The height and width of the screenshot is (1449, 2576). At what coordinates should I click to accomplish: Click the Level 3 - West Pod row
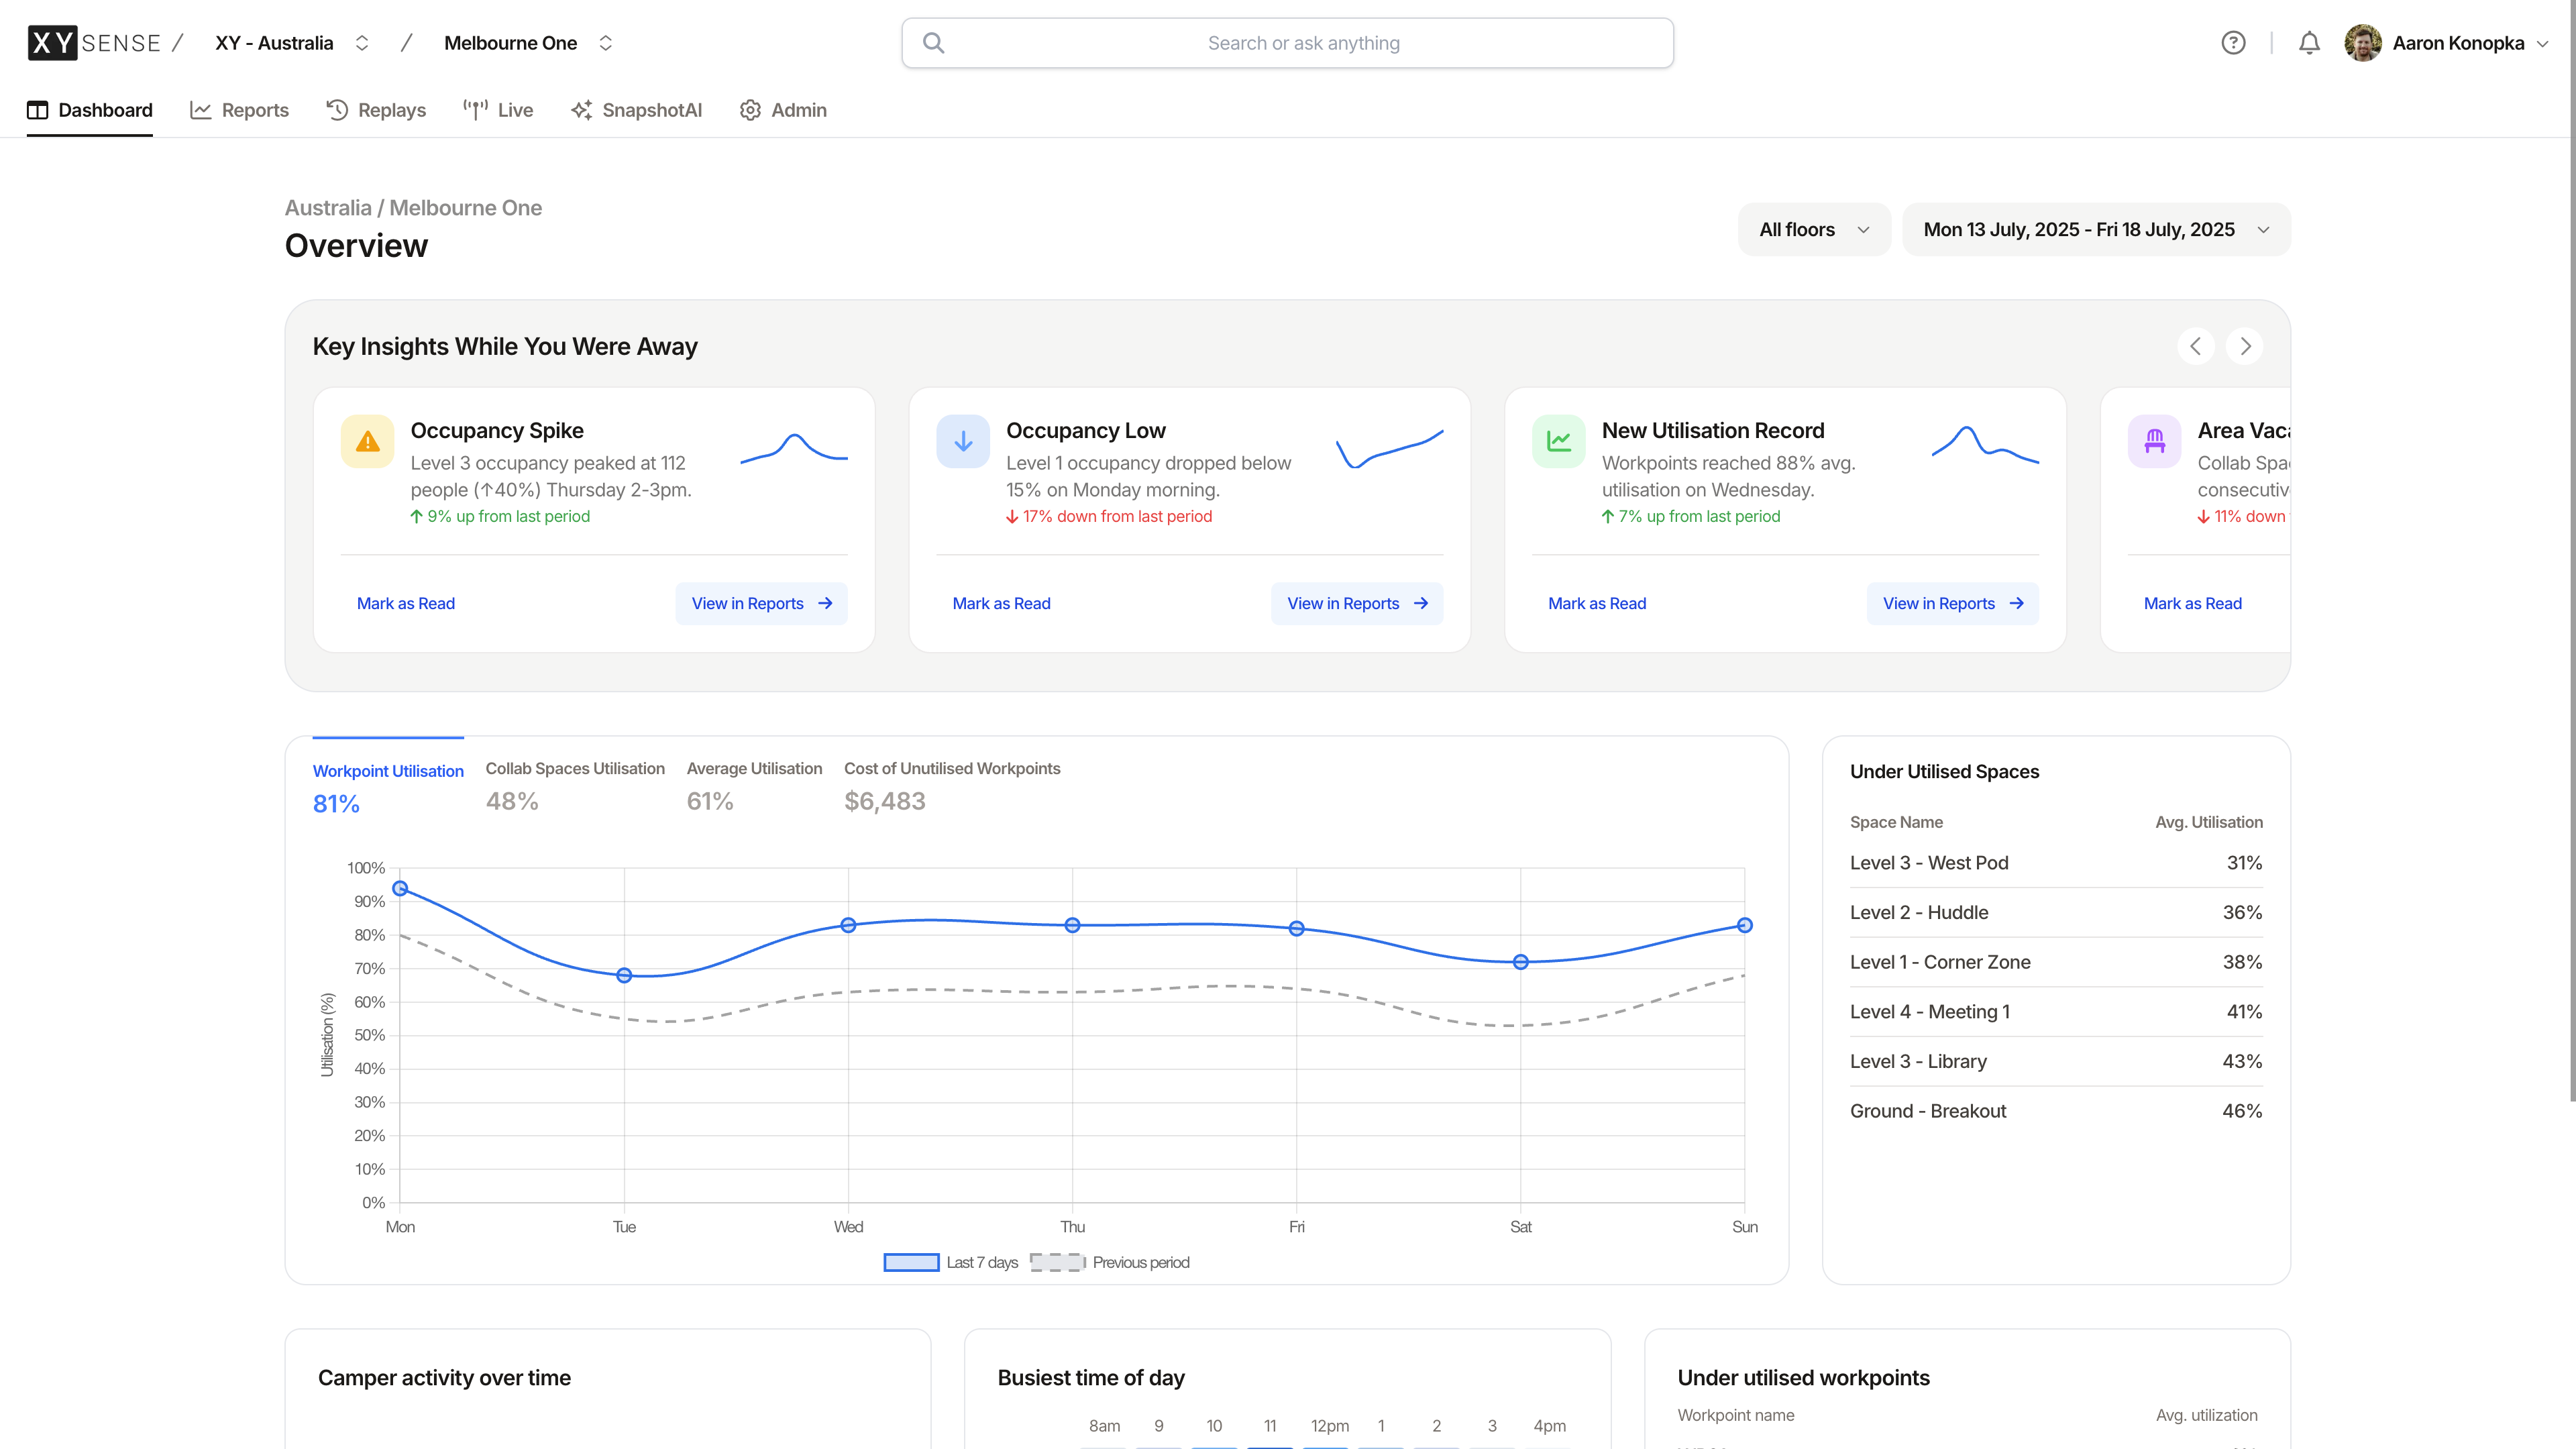(x=2056, y=863)
